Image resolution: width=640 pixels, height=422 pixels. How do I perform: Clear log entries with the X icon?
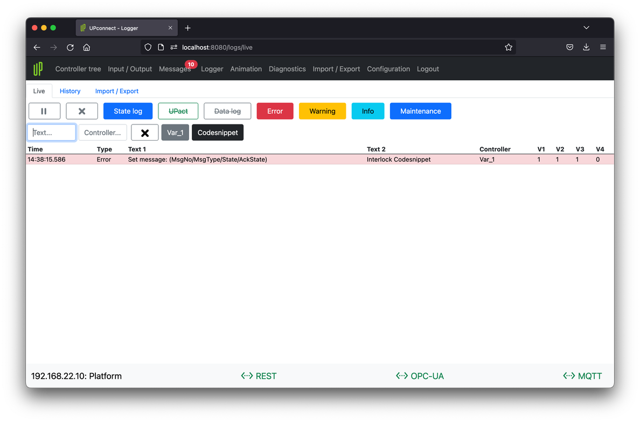(x=82, y=111)
